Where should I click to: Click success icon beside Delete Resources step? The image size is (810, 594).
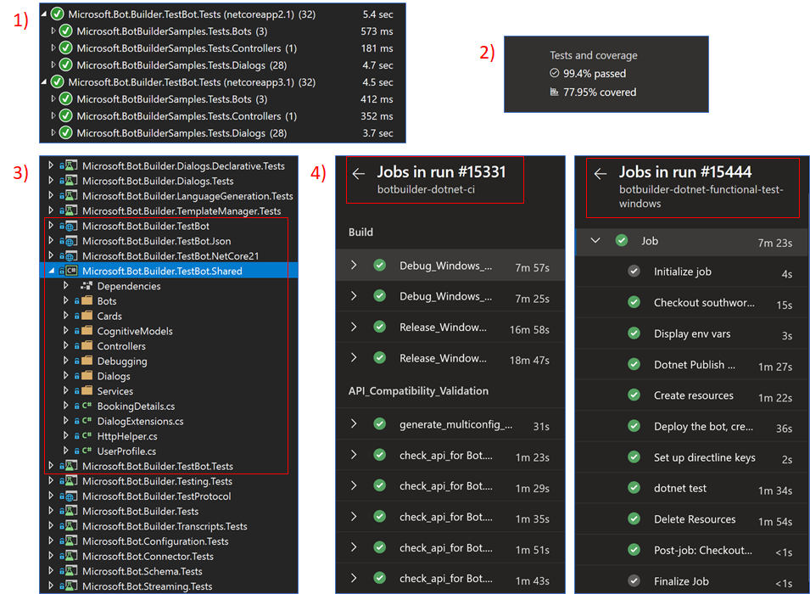tap(634, 519)
